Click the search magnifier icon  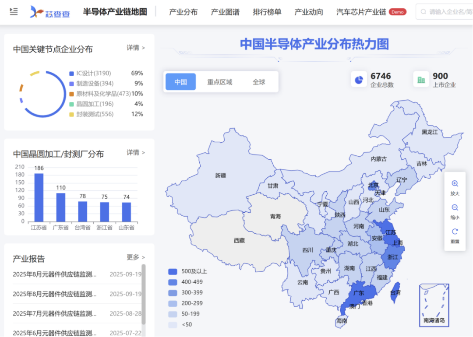tap(423, 12)
